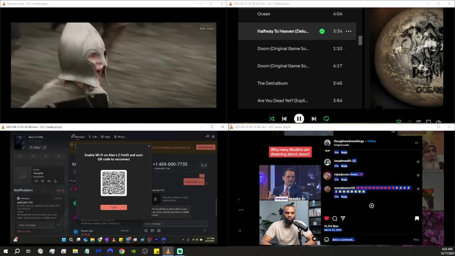Skip to previous track in Spotify
This screenshot has height=256, width=455.
[x=284, y=119]
